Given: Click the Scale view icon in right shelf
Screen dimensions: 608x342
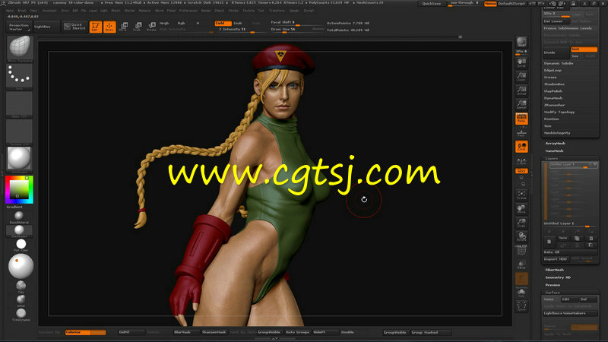Looking at the screenshot, I should click(521, 223).
